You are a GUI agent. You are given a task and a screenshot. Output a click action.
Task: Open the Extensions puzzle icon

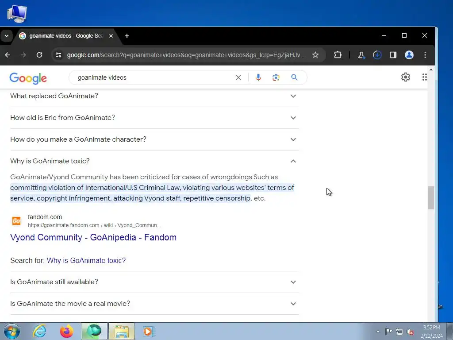pos(338,55)
